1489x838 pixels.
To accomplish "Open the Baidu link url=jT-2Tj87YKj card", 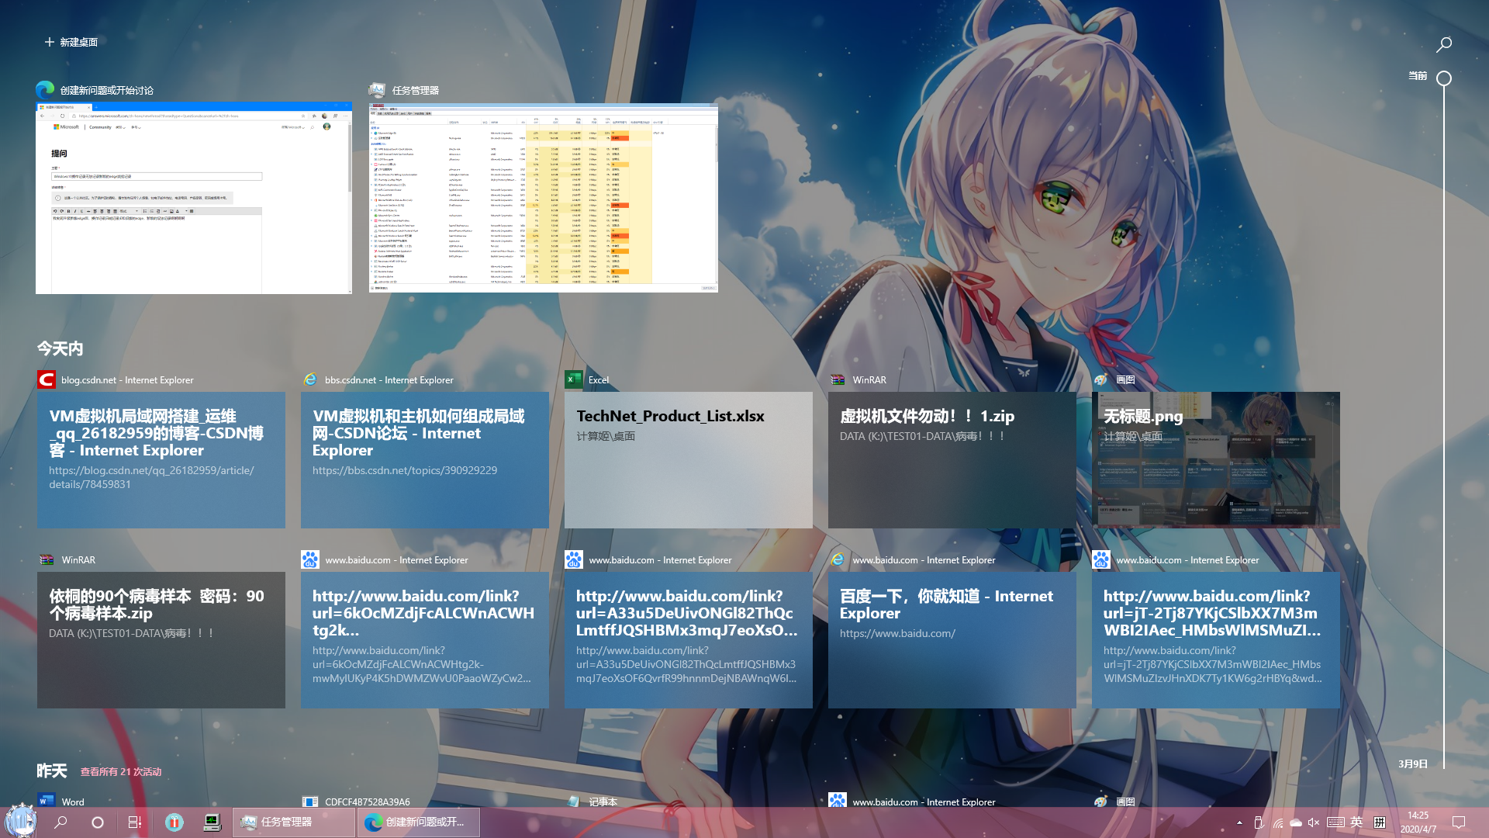I will click(x=1216, y=640).
